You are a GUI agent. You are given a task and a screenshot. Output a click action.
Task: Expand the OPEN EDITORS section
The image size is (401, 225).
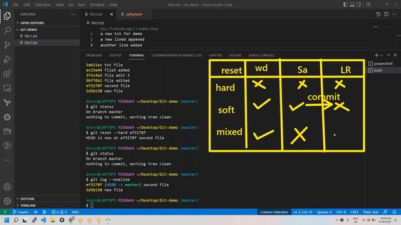(x=48, y=23)
